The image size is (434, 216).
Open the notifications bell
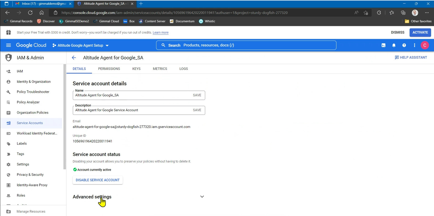394,45
